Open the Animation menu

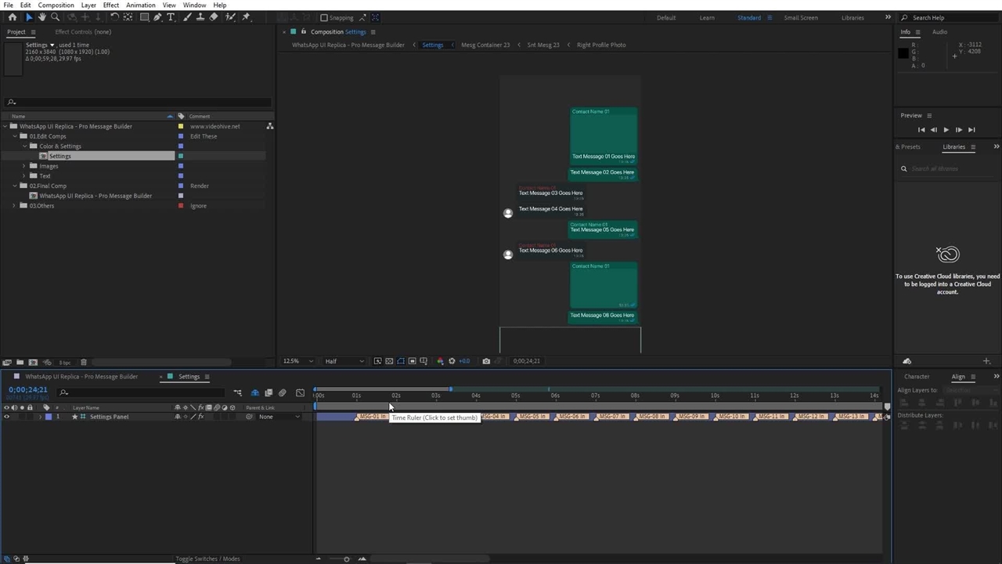click(x=140, y=5)
